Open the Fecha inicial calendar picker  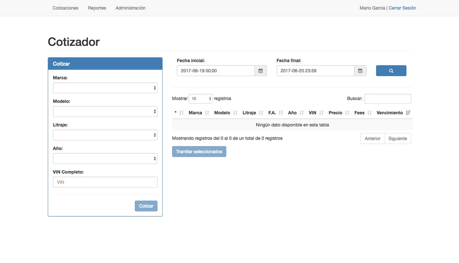pyautogui.click(x=260, y=71)
